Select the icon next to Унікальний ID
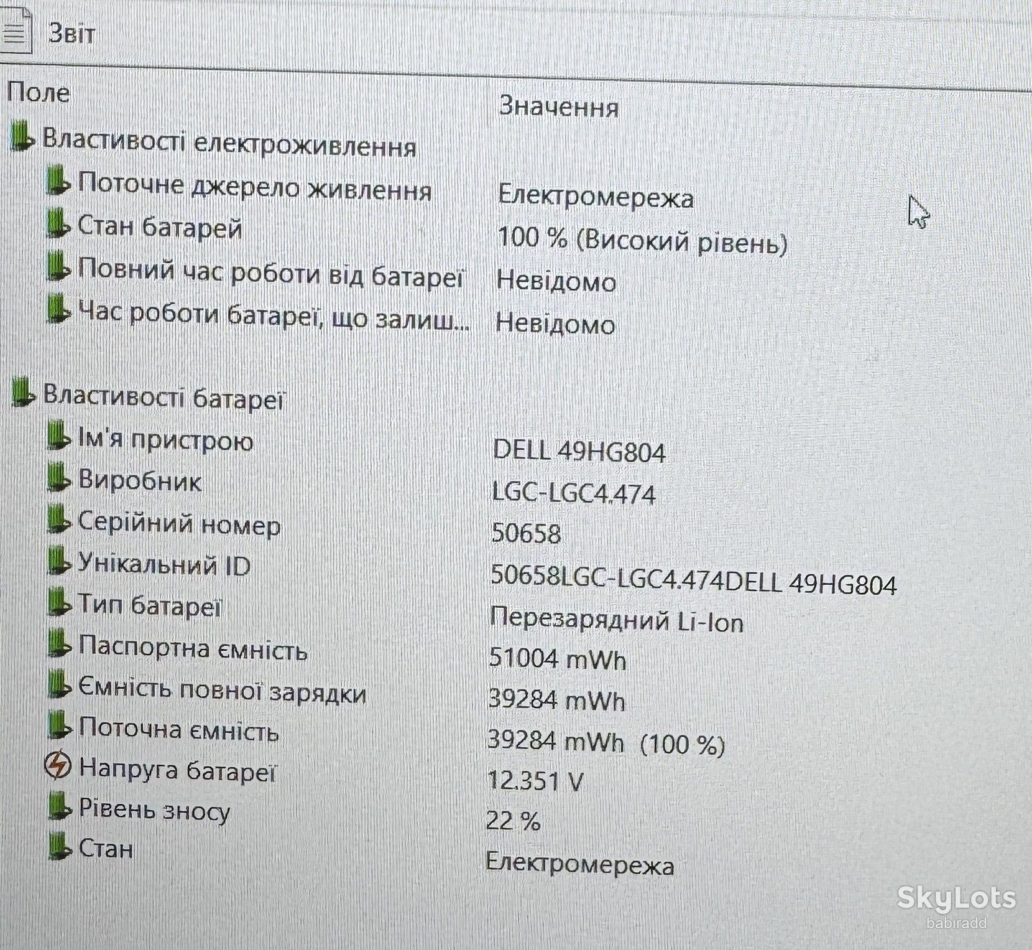This screenshot has height=950, width=1032. [59, 561]
